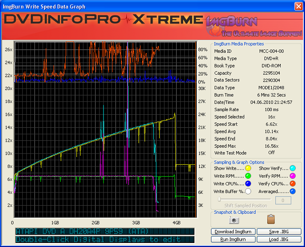305x247 pixels.
Task: Toggle the blue Write CPU% indicator
Action: click(x=248, y=184)
